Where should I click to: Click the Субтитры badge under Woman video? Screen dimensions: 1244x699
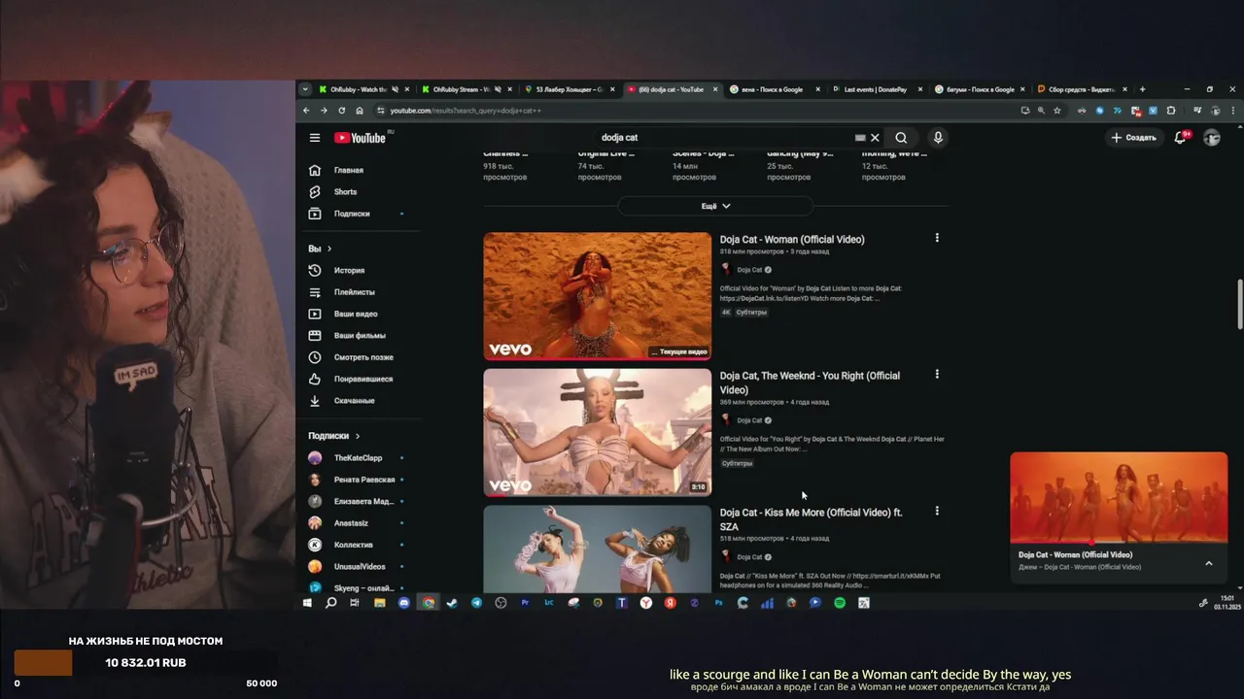pos(751,313)
